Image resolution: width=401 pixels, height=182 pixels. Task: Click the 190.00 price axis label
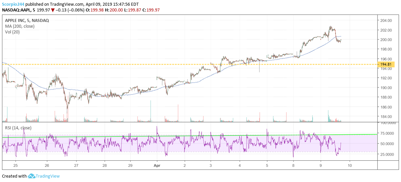click(x=386, y=87)
